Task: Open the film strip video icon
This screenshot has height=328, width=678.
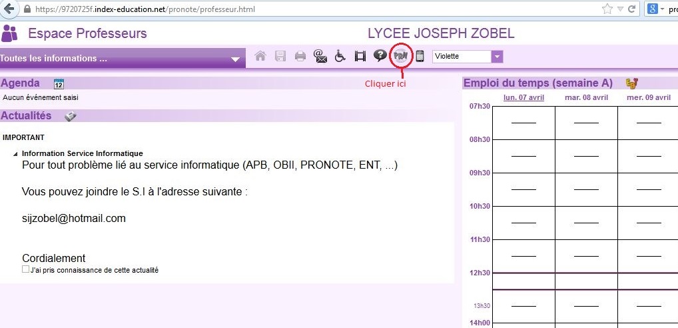Action: coord(360,57)
